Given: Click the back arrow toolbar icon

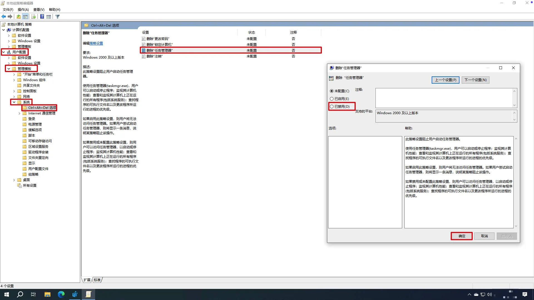Looking at the screenshot, I should 4,17.
